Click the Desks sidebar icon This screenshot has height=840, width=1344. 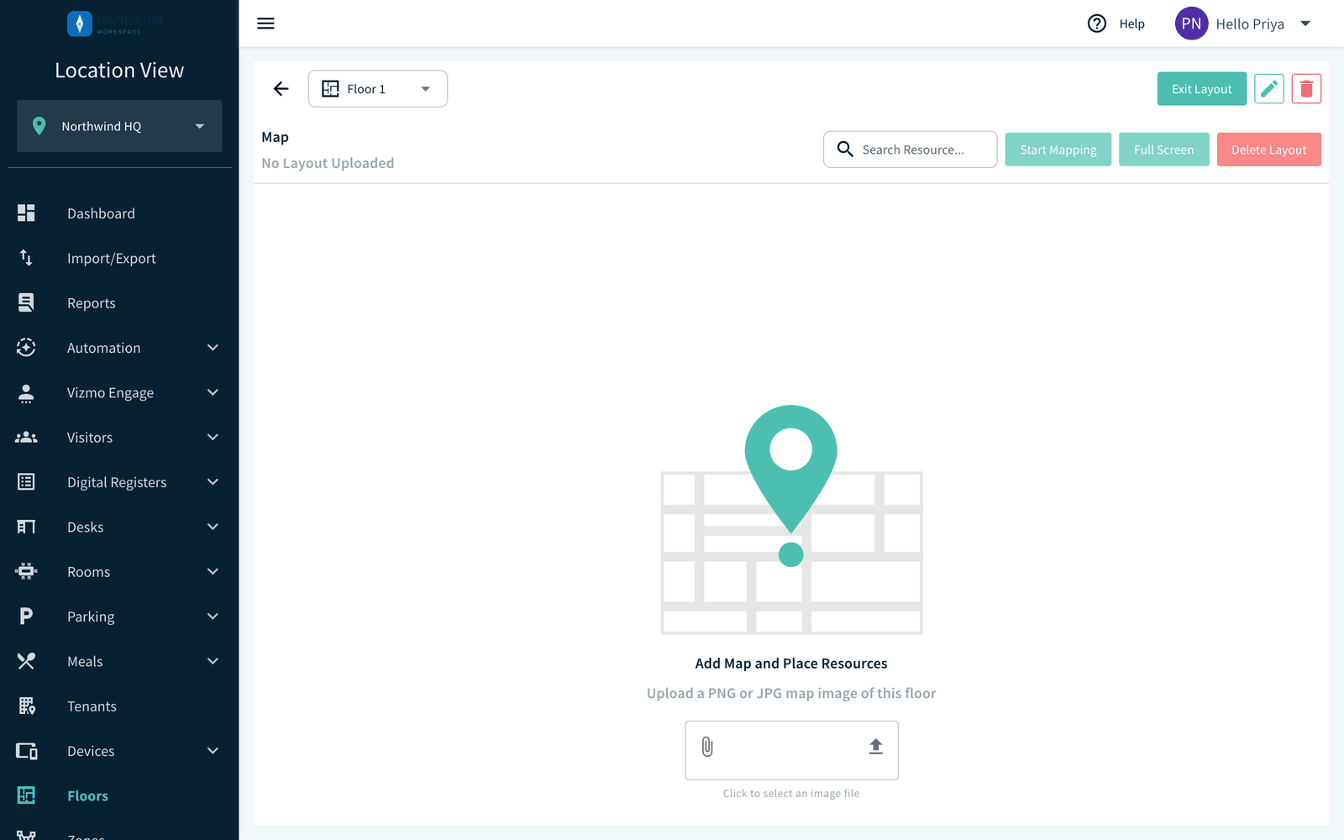click(26, 527)
